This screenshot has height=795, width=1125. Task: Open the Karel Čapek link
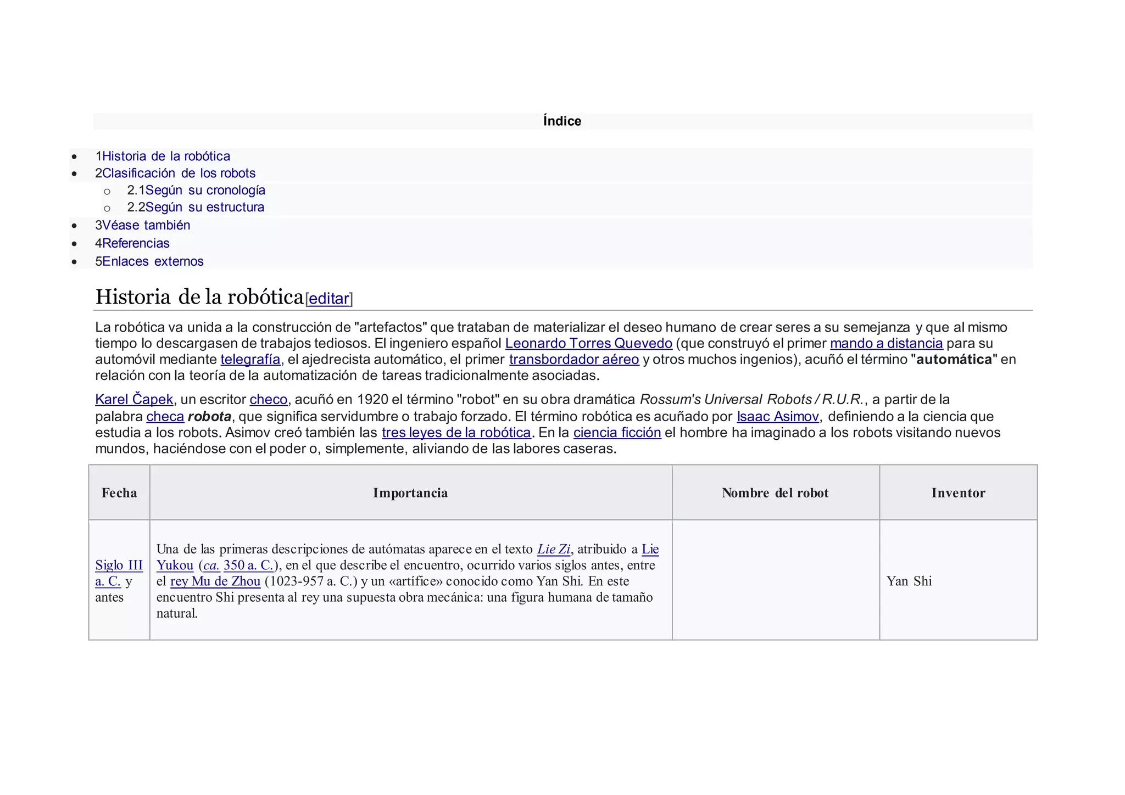[134, 400]
